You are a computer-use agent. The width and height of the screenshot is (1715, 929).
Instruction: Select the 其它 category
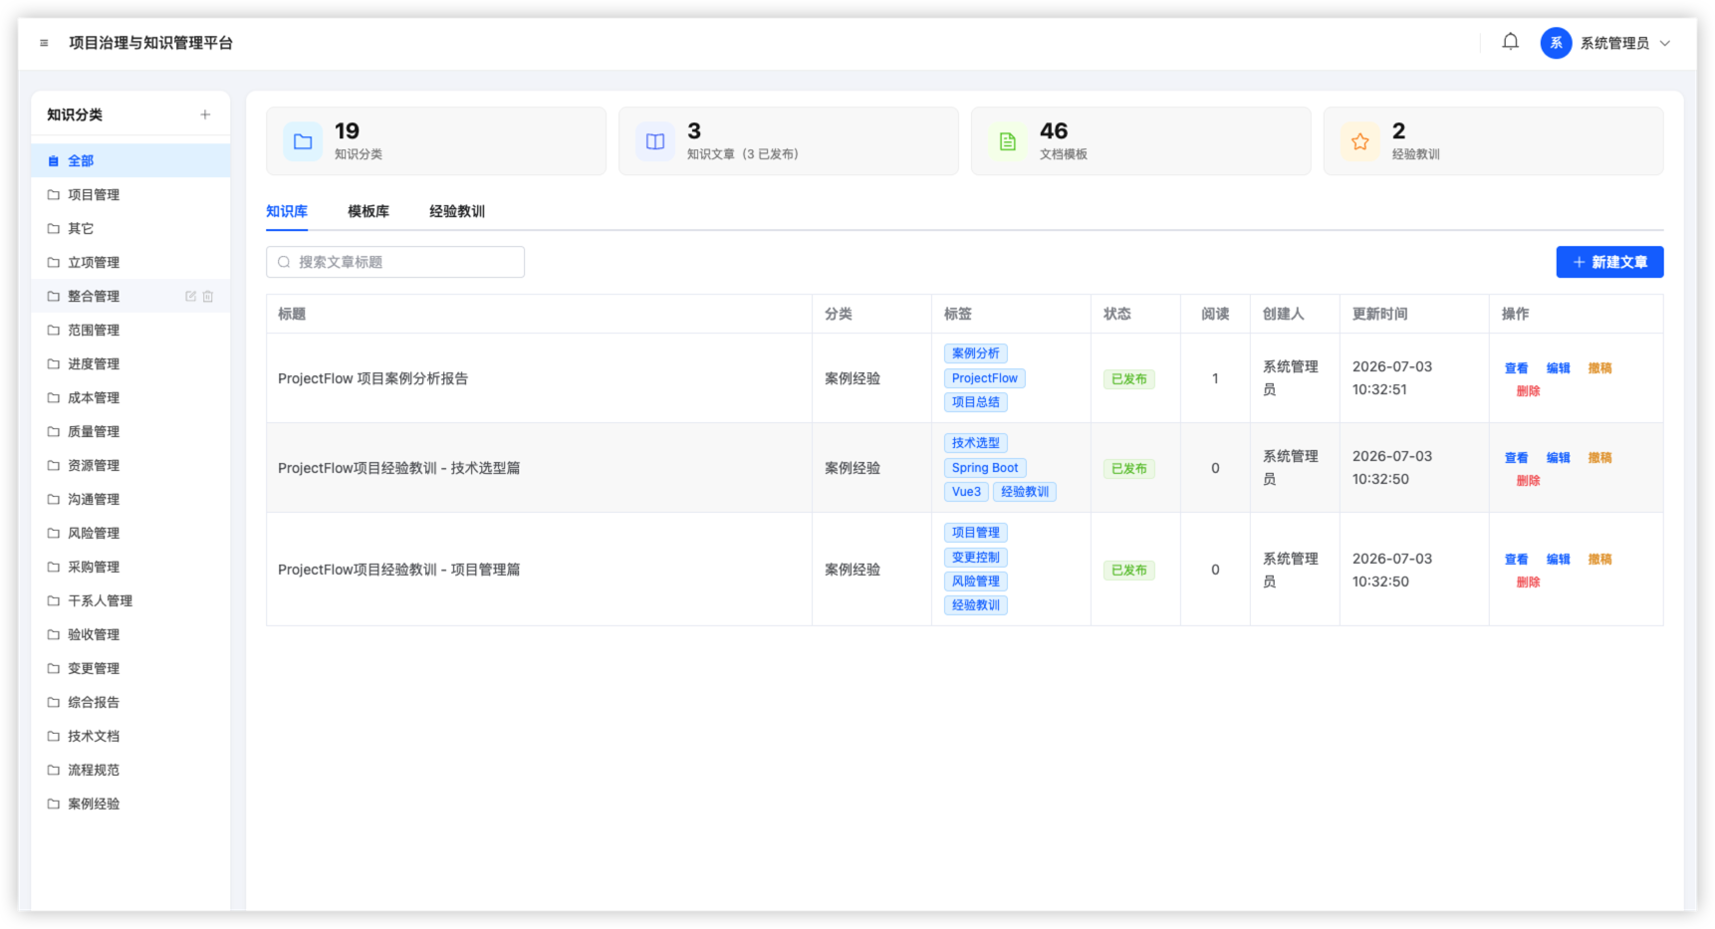click(x=130, y=228)
